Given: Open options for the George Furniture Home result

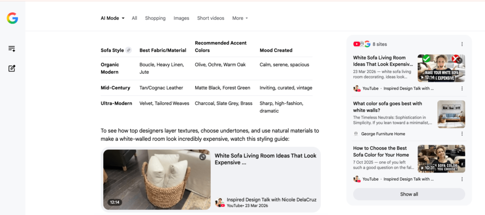Looking at the screenshot, I should (x=462, y=134).
